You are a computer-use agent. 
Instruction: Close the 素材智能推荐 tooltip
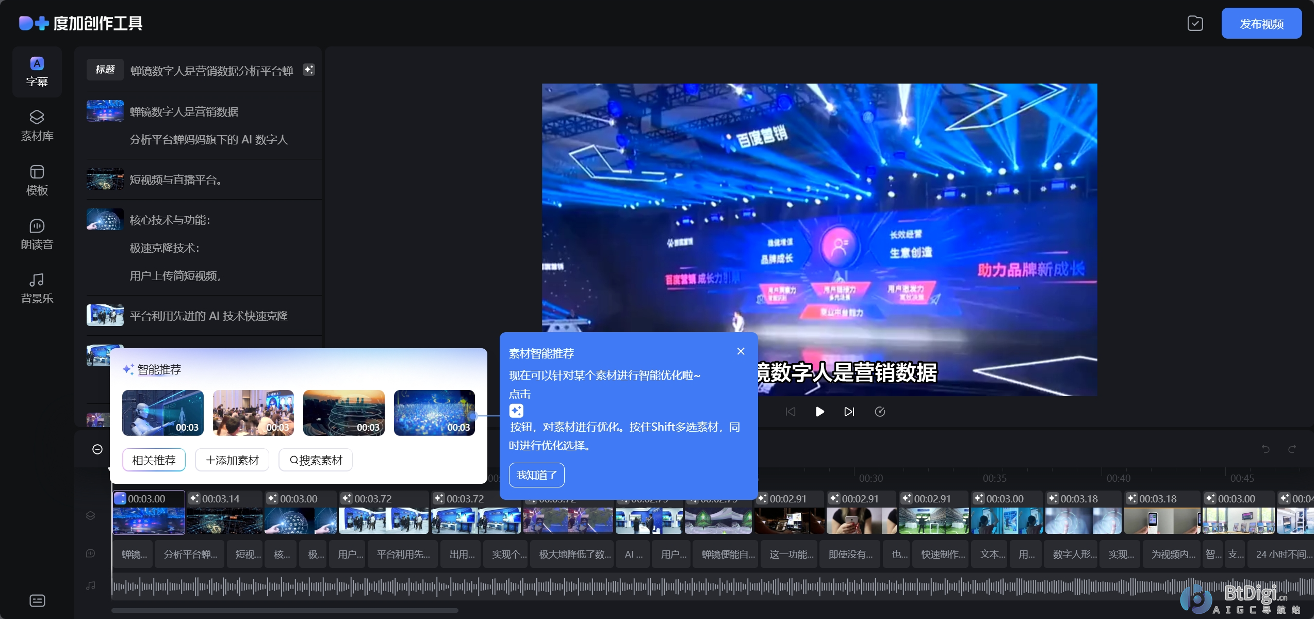coord(741,351)
